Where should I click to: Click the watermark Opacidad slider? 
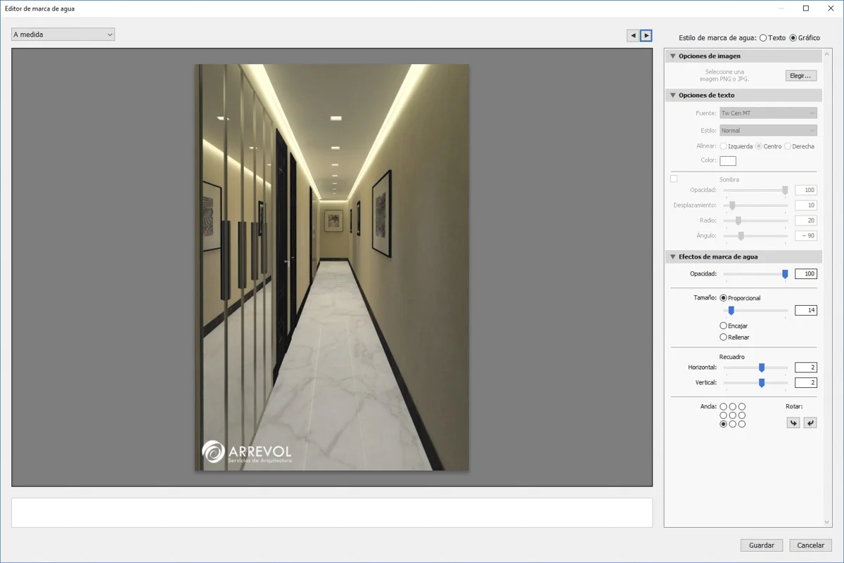click(755, 274)
